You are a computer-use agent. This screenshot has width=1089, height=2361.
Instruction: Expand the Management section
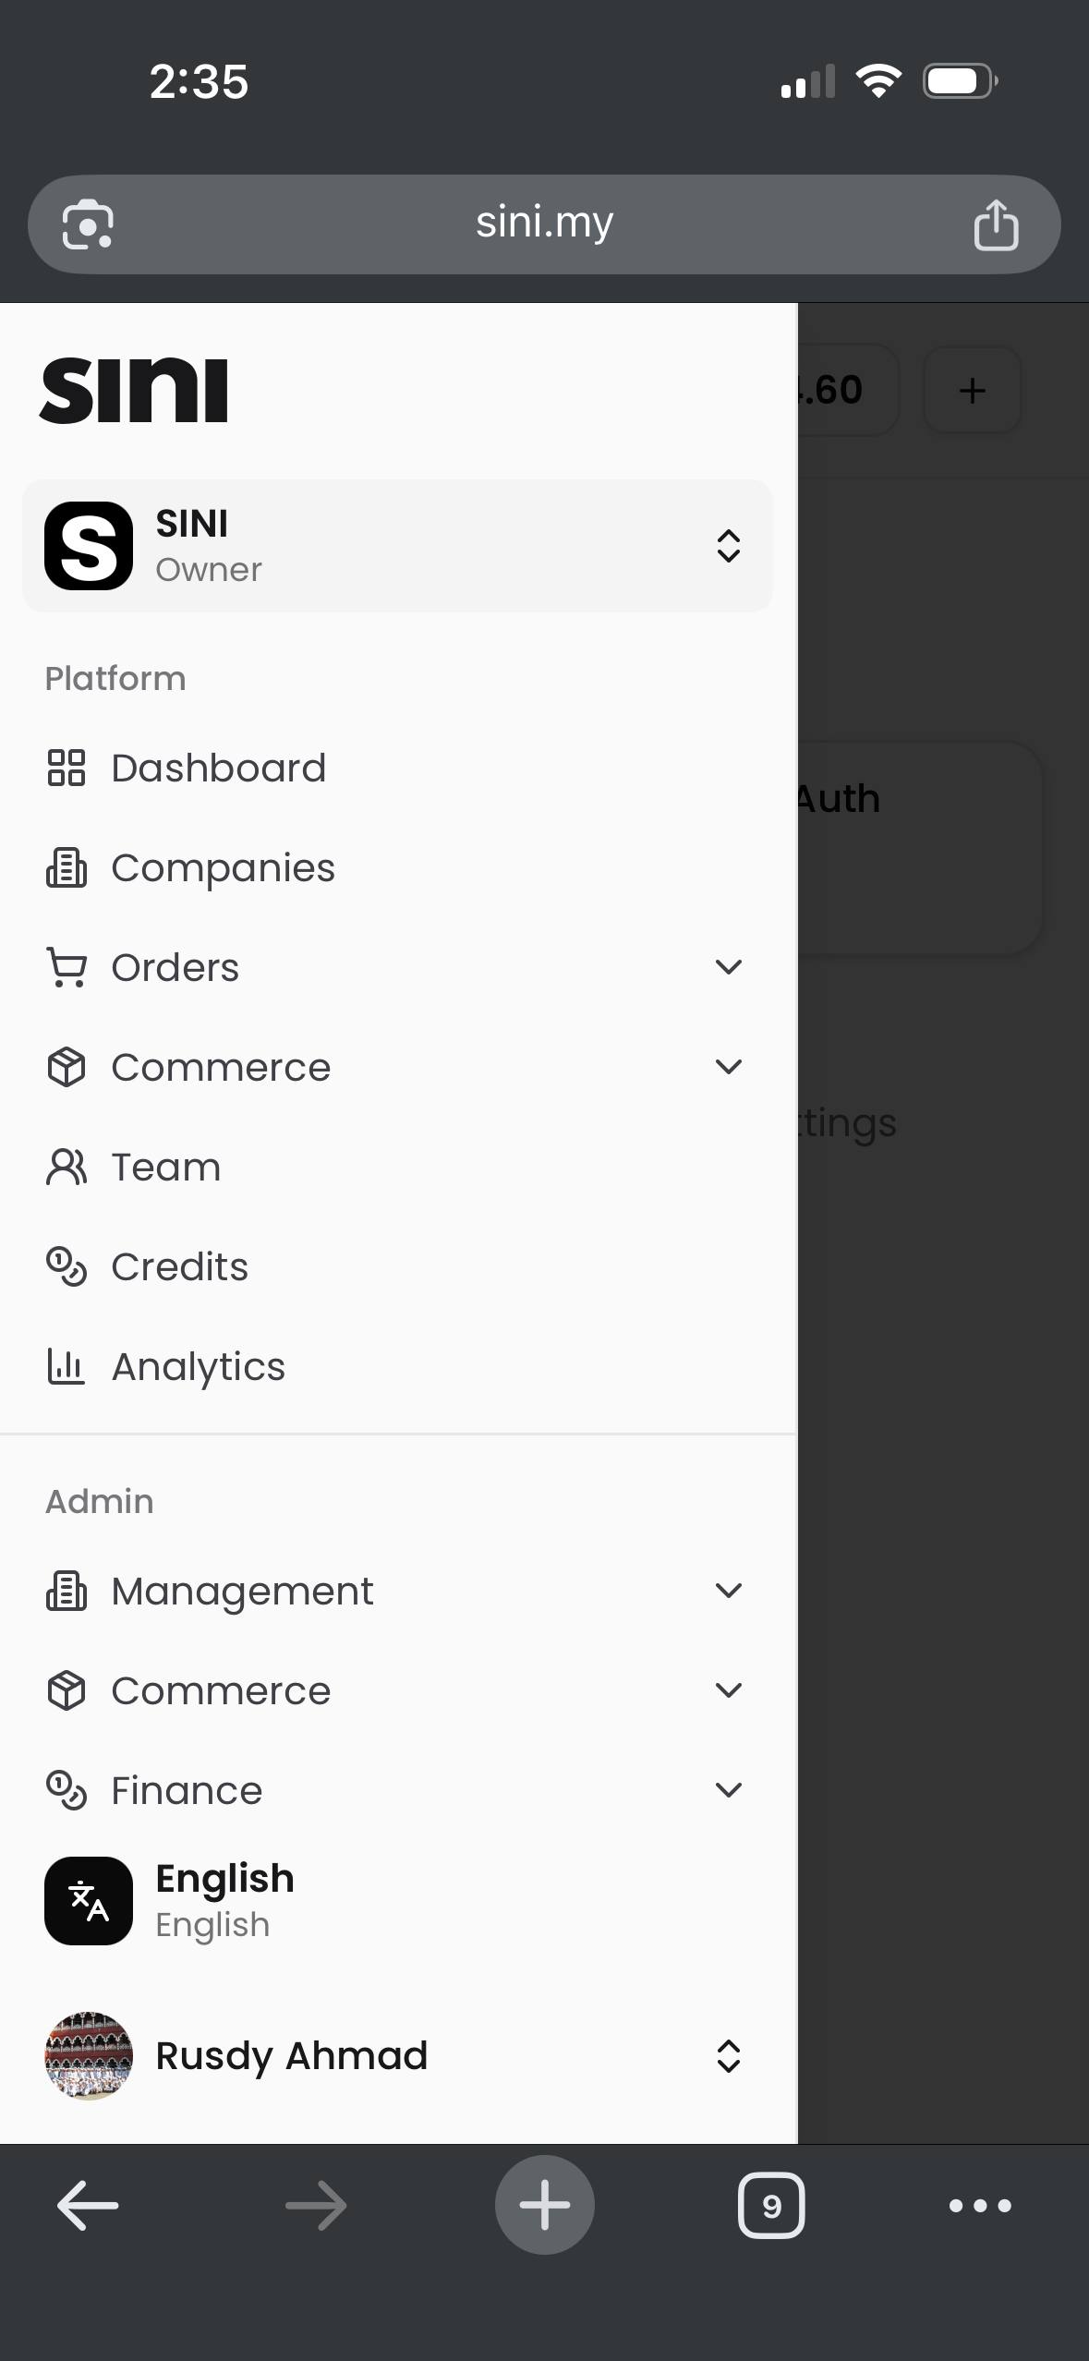click(x=728, y=1591)
